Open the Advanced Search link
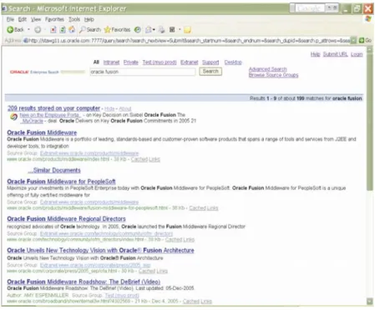375x310 pixels. point(267,69)
